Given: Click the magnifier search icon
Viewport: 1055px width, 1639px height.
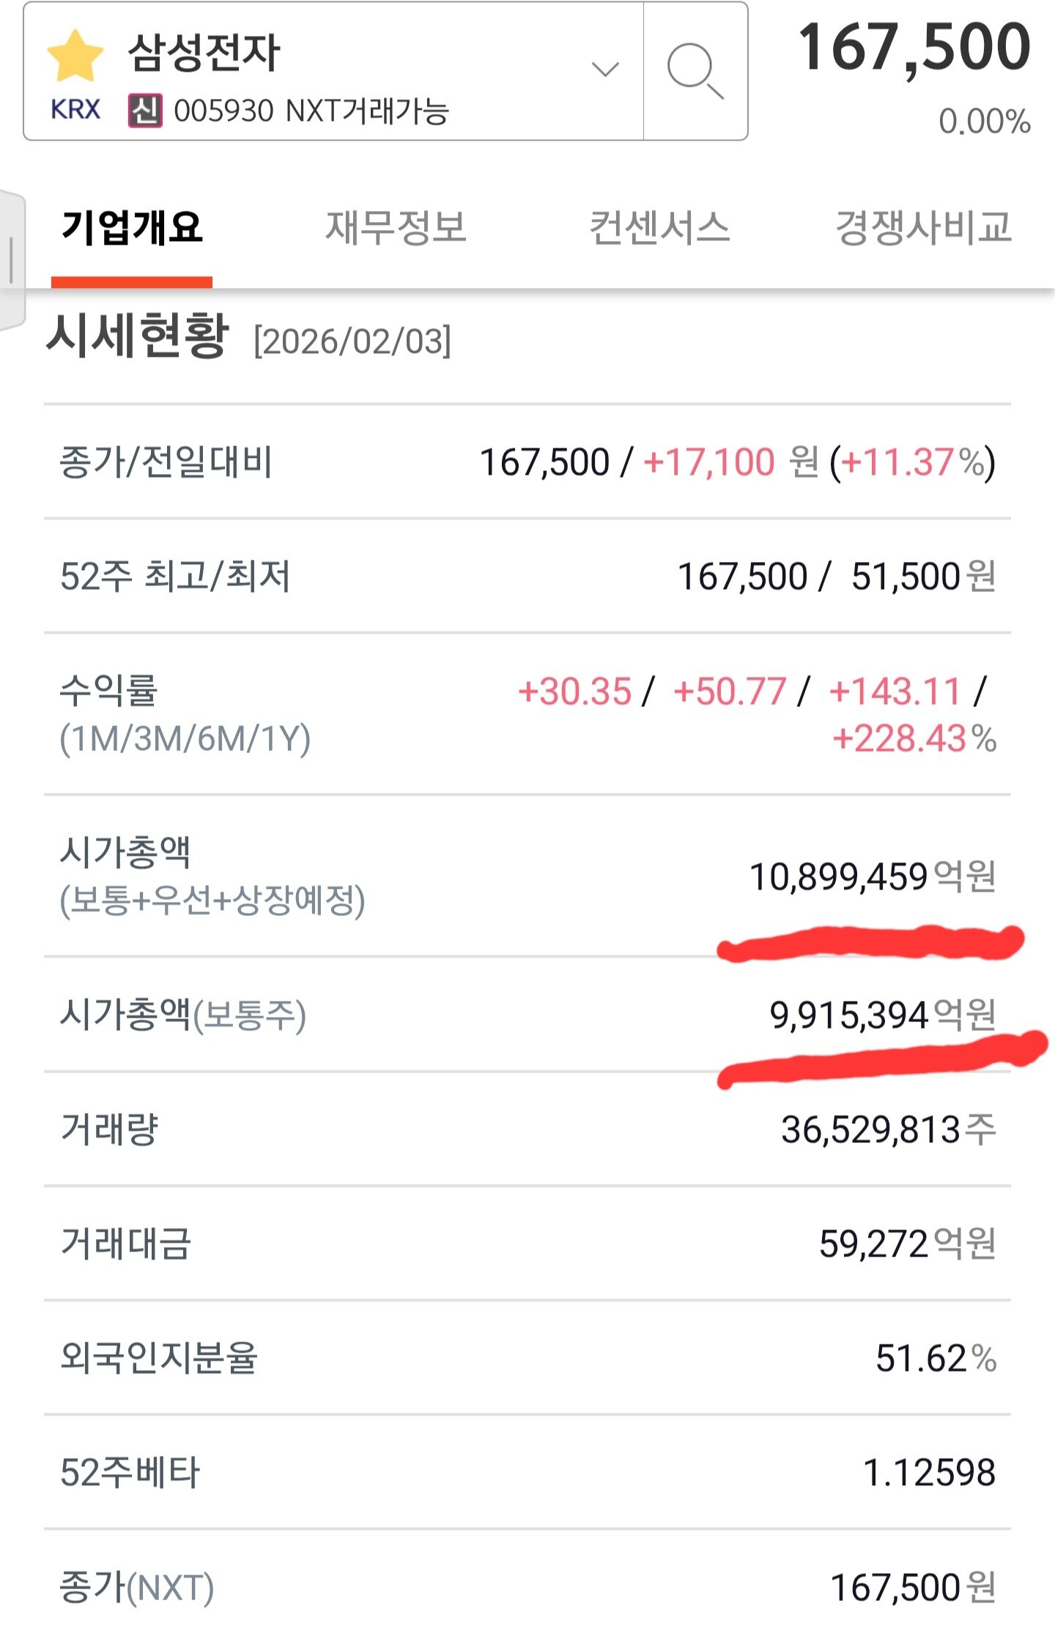Looking at the screenshot, I should tap(695, 71).
